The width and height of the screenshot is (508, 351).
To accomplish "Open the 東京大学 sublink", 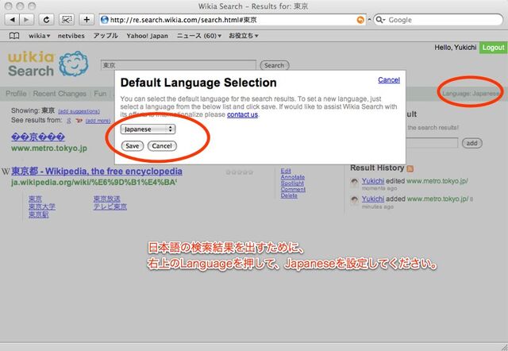I will (42, 206).
